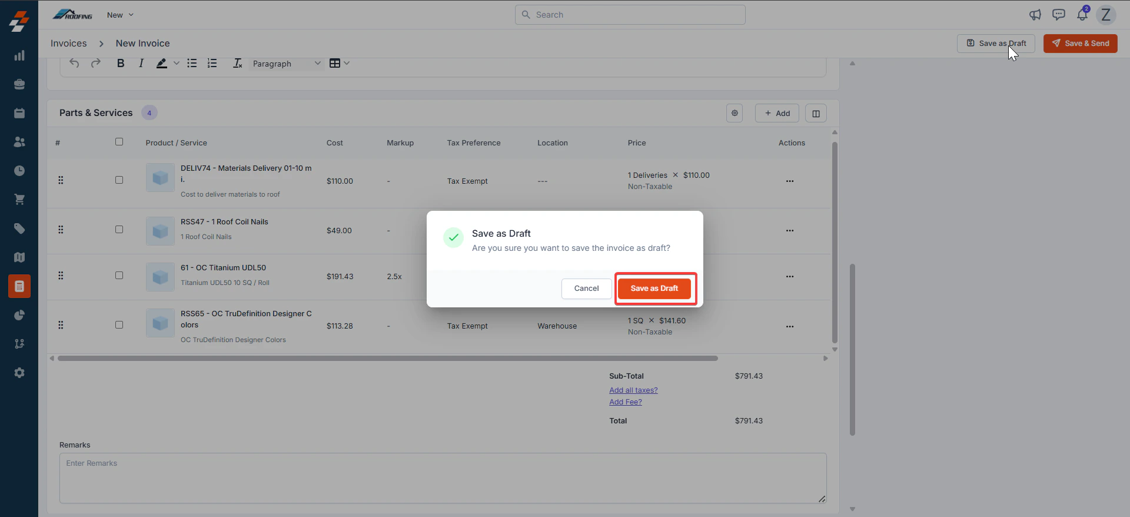Apply text highlight color
1130x517 pixels.
tap(162, 63)
